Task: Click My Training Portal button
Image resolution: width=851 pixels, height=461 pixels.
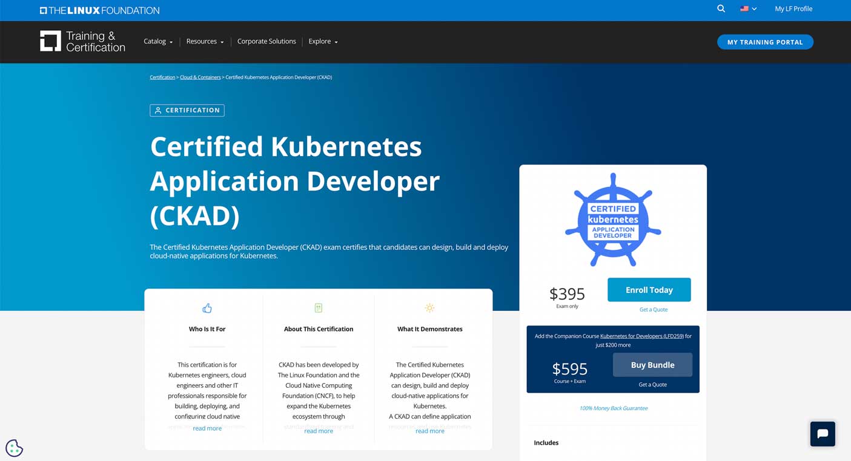Action: 765,42
